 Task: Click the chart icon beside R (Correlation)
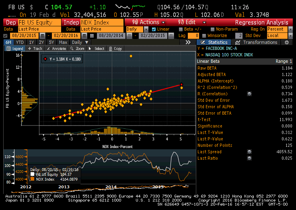[249, 94]
